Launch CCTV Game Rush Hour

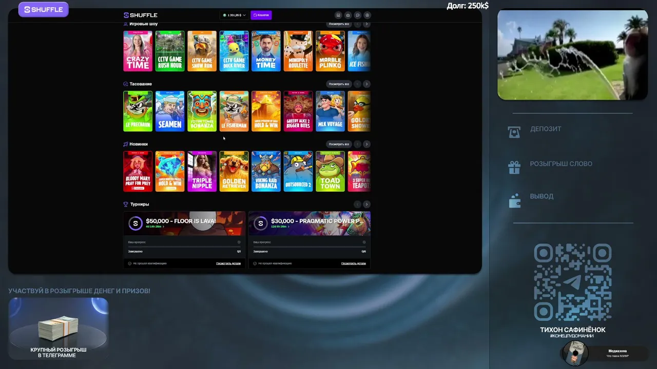(x=170, y=51)
